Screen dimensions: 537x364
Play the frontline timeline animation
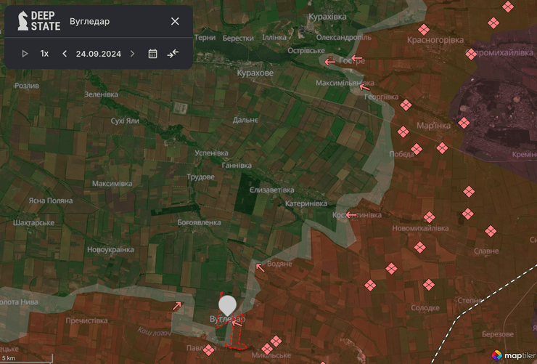(25, 53)
